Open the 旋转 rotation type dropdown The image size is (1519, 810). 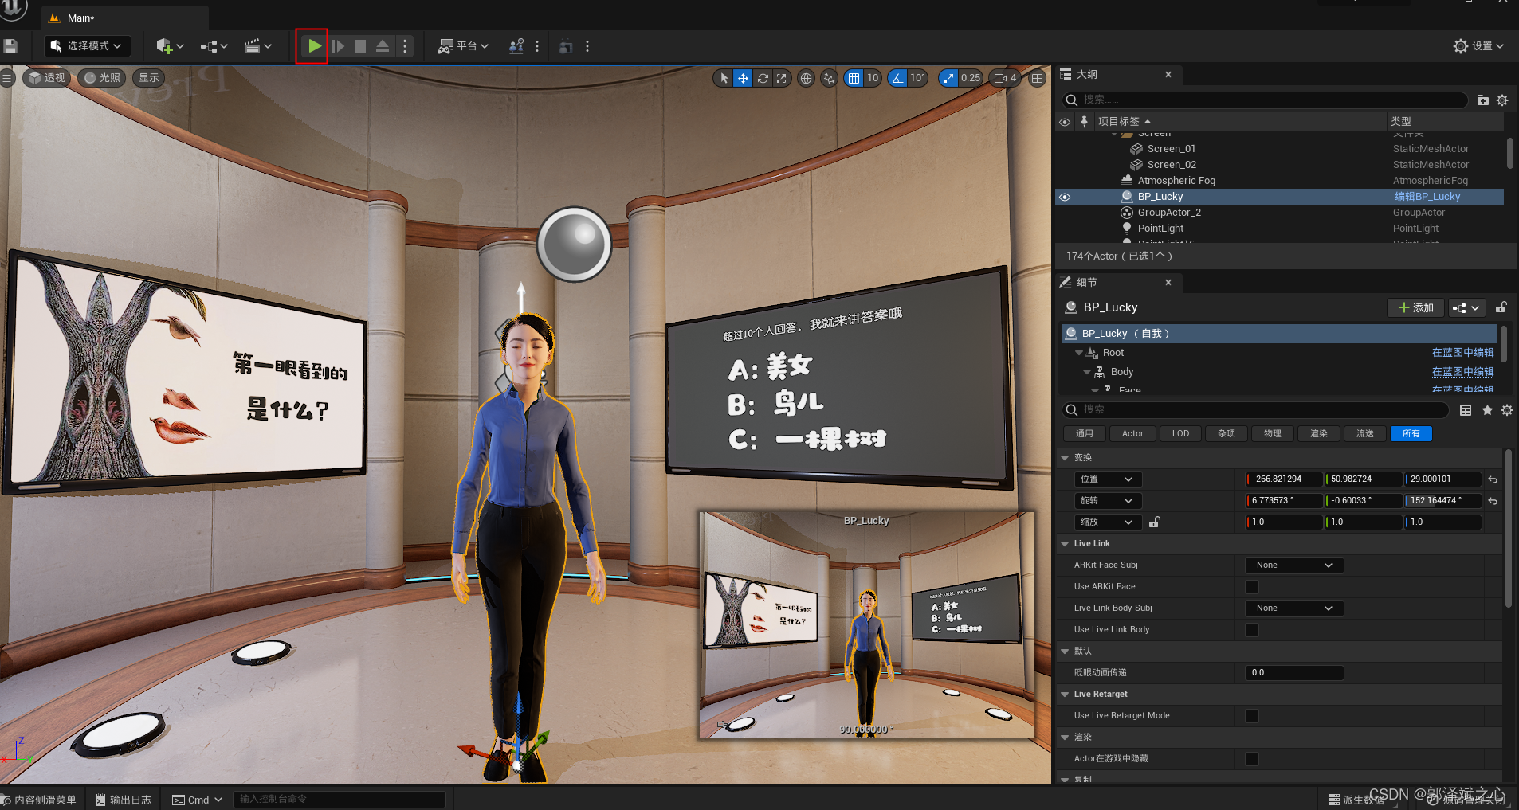point(1108,501)
